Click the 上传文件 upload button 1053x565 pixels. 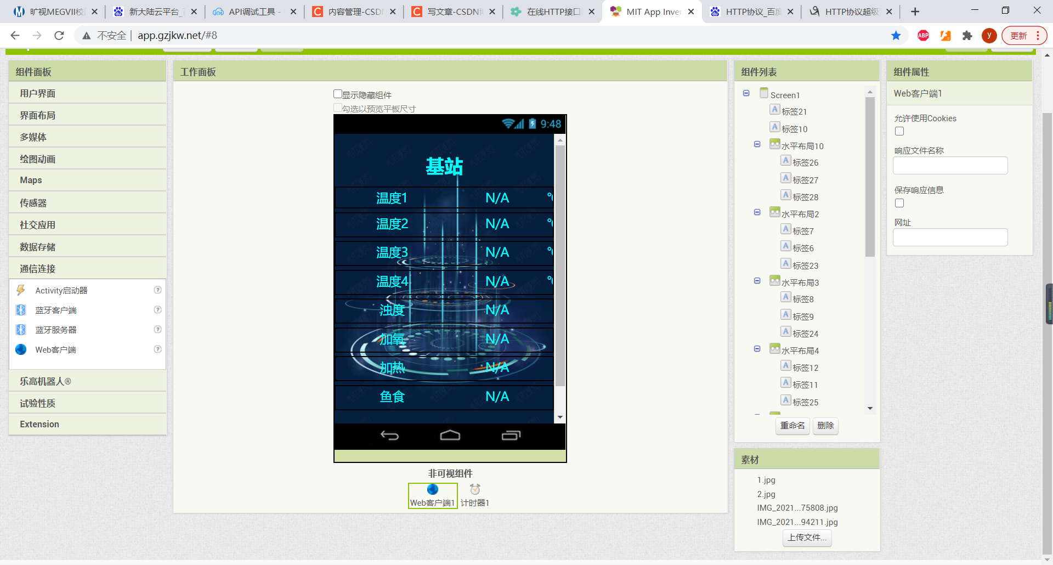(807, 538)
